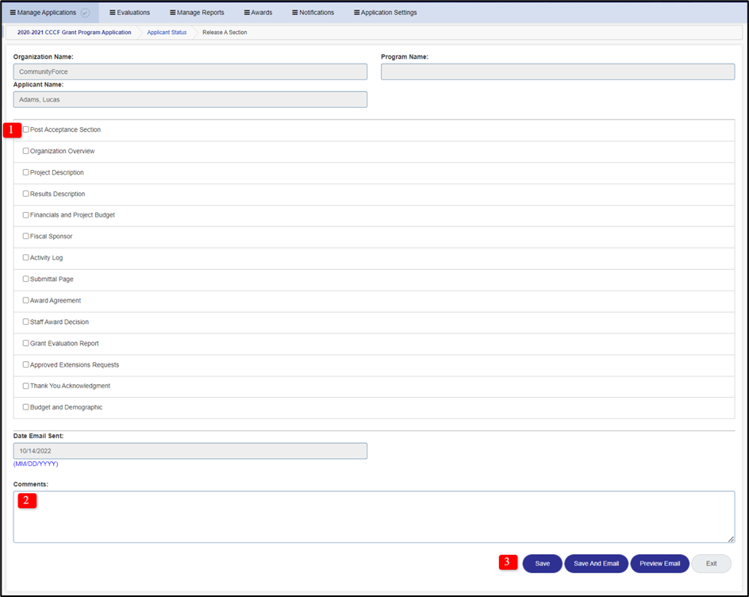Click the checkmark icon beside Manage Applications
749x597 pixels.
(x=85, y=12)
